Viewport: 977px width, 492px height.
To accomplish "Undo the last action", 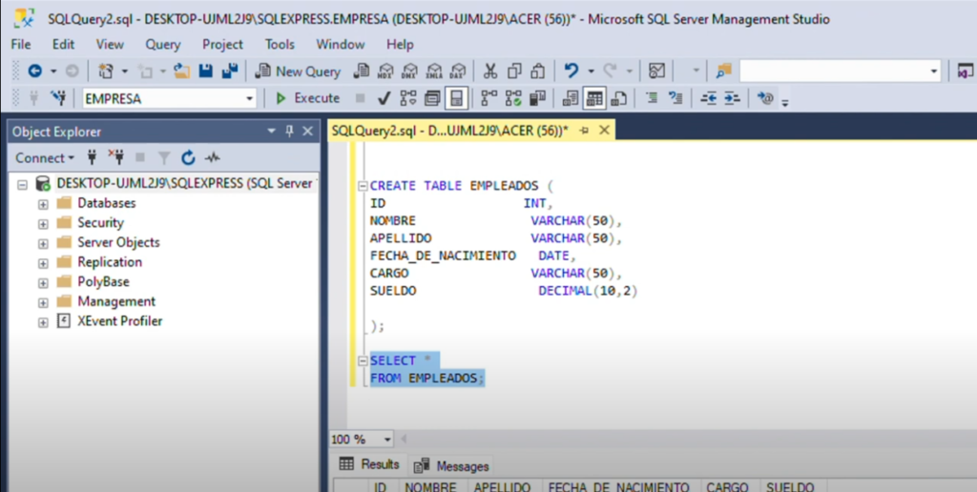I will pos(571,72).
